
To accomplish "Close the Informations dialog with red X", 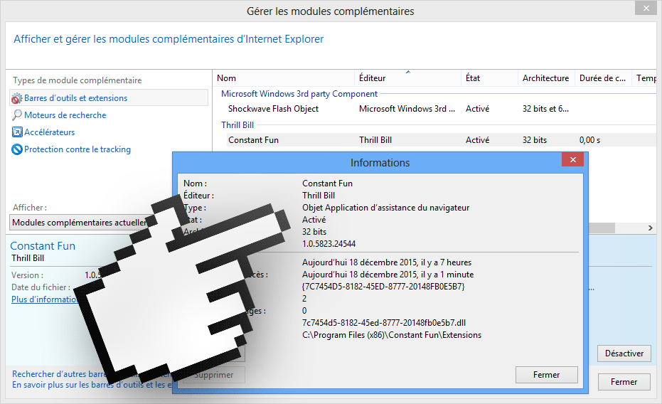I will pos(572,159).
